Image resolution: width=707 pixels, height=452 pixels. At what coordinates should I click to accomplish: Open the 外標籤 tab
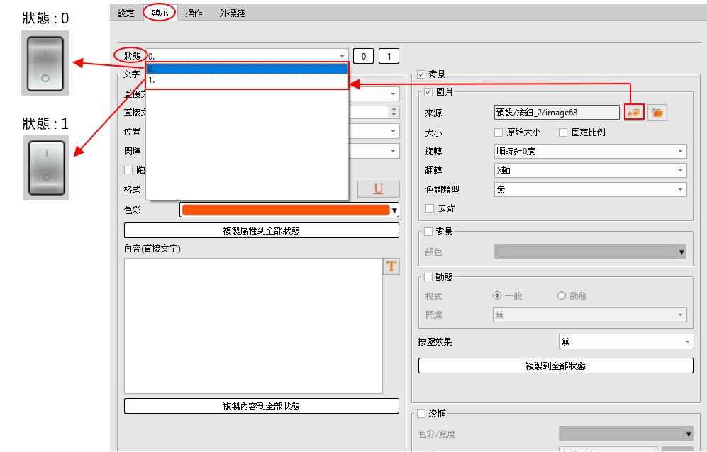[x=232, y=13]
